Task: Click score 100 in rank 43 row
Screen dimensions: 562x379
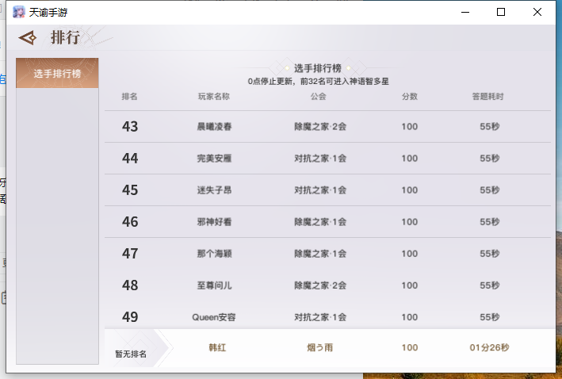Action: [410, 127]
